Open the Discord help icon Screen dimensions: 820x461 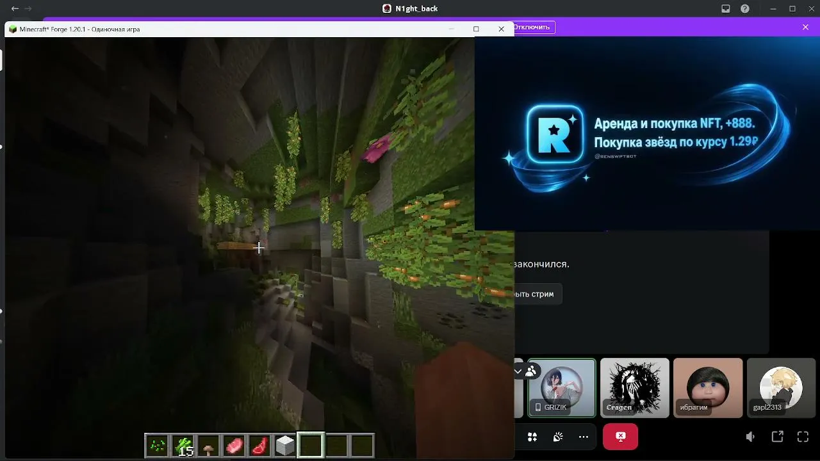pyautogui.click(x=745, y=9)
